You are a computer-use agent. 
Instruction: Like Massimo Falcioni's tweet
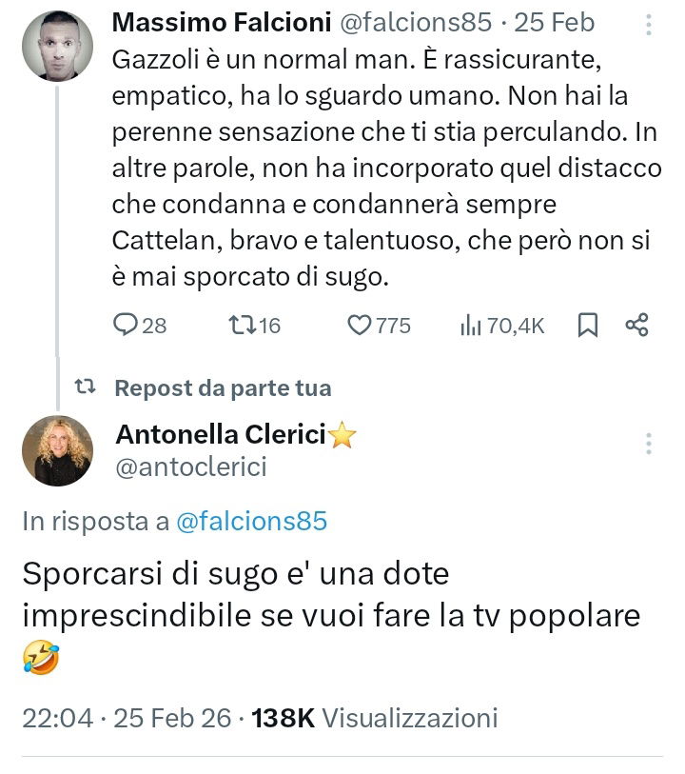tap(359, 326)
